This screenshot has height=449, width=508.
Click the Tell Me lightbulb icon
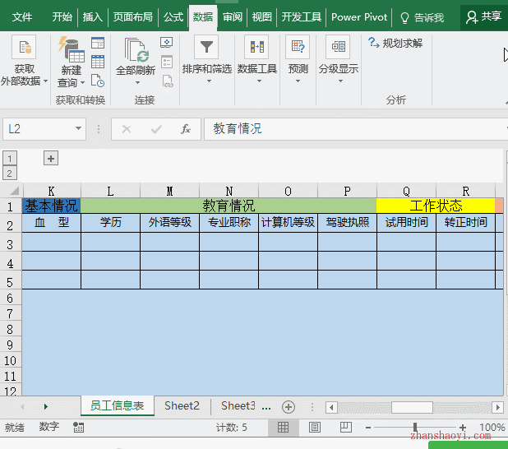pos(404,17)
